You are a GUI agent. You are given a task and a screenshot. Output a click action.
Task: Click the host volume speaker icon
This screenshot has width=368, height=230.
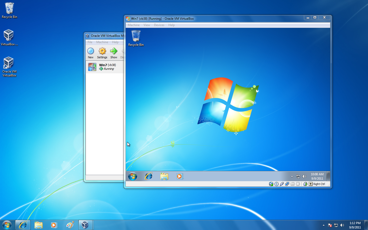[342, 225]
